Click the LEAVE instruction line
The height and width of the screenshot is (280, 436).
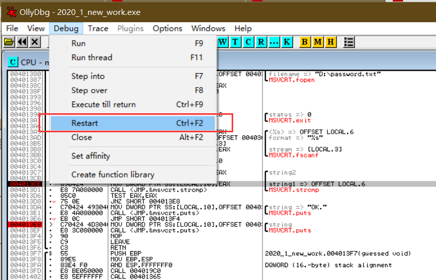tap(120, 242)
